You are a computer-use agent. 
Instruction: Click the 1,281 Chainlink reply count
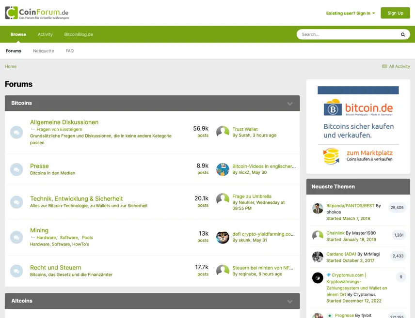[399, 235]
